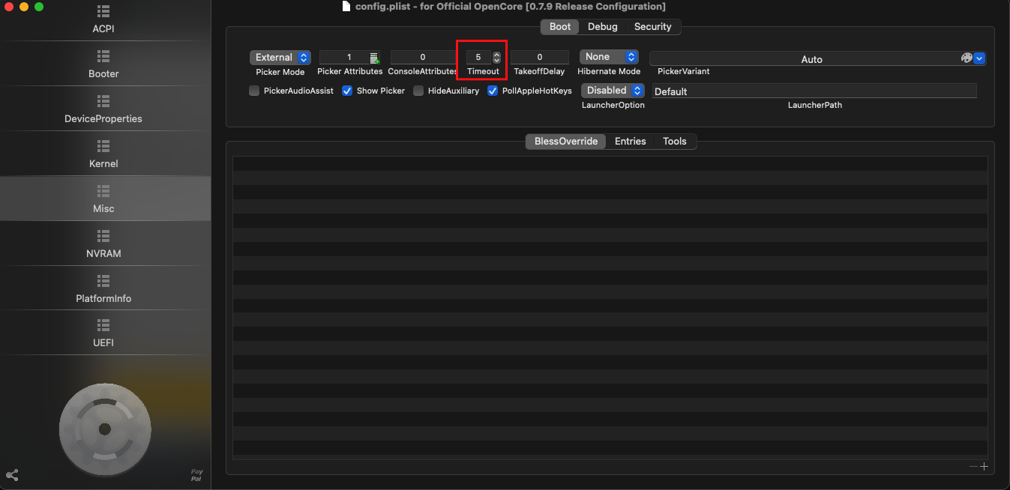Enable the PickerAudioAssist checkbox
Screen dimensions: 1010x490
click(254, 91)
